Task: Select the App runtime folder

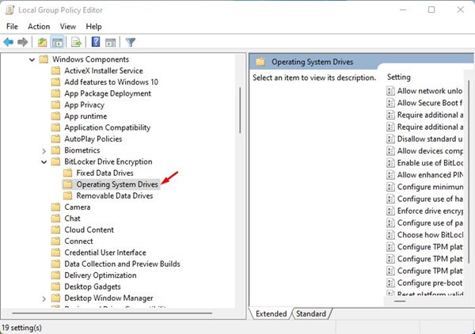Action: pos(85,116)
